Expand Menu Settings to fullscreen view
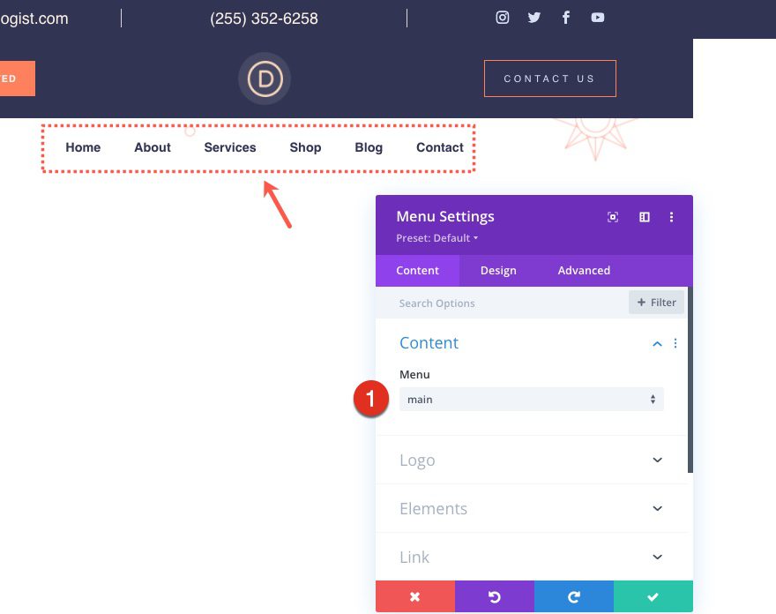776x614 pixels. pyautogui.click(x=612, y=216)
